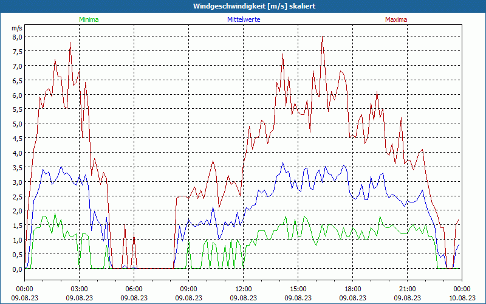The width and height of the screenshot is (486, 304).
Task: Click the '09.08.23' date beneath 12:00
Action: 244,298
